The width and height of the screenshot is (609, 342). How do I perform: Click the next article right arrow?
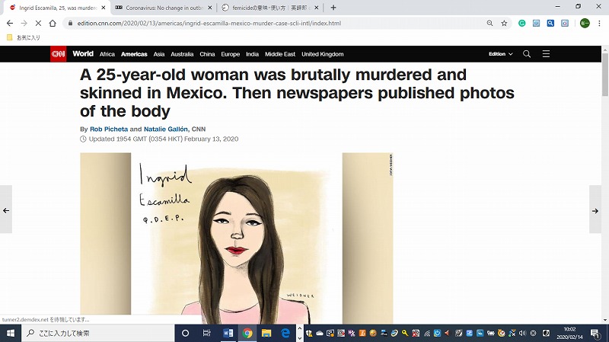coord(595,211)
